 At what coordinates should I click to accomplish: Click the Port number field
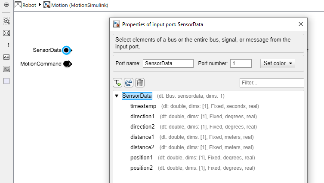coord(241,63)
